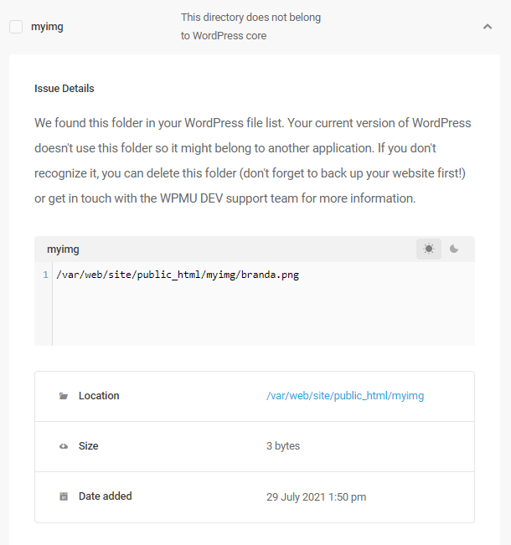Tick the checkbox next to myimg

(x=16, y=27)
